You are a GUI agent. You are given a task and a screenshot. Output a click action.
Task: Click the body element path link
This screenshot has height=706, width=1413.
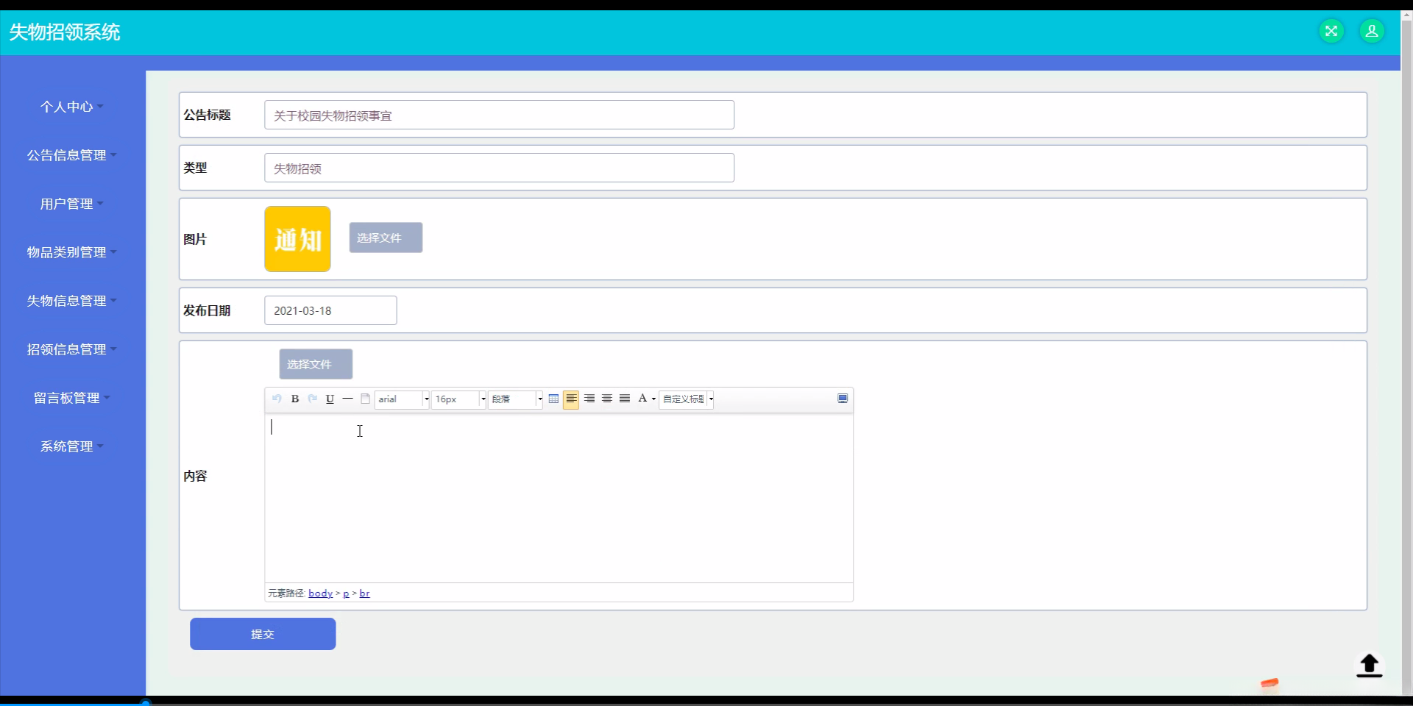click(x=320, y=593)
